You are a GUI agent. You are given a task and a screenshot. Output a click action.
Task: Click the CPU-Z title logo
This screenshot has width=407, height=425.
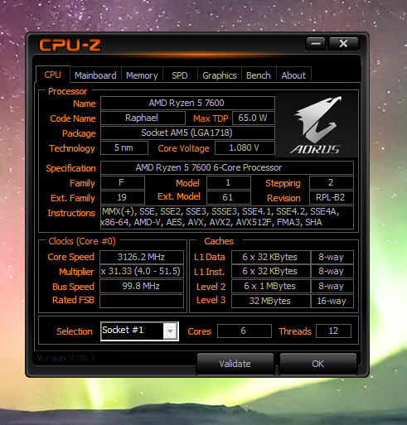70,45
